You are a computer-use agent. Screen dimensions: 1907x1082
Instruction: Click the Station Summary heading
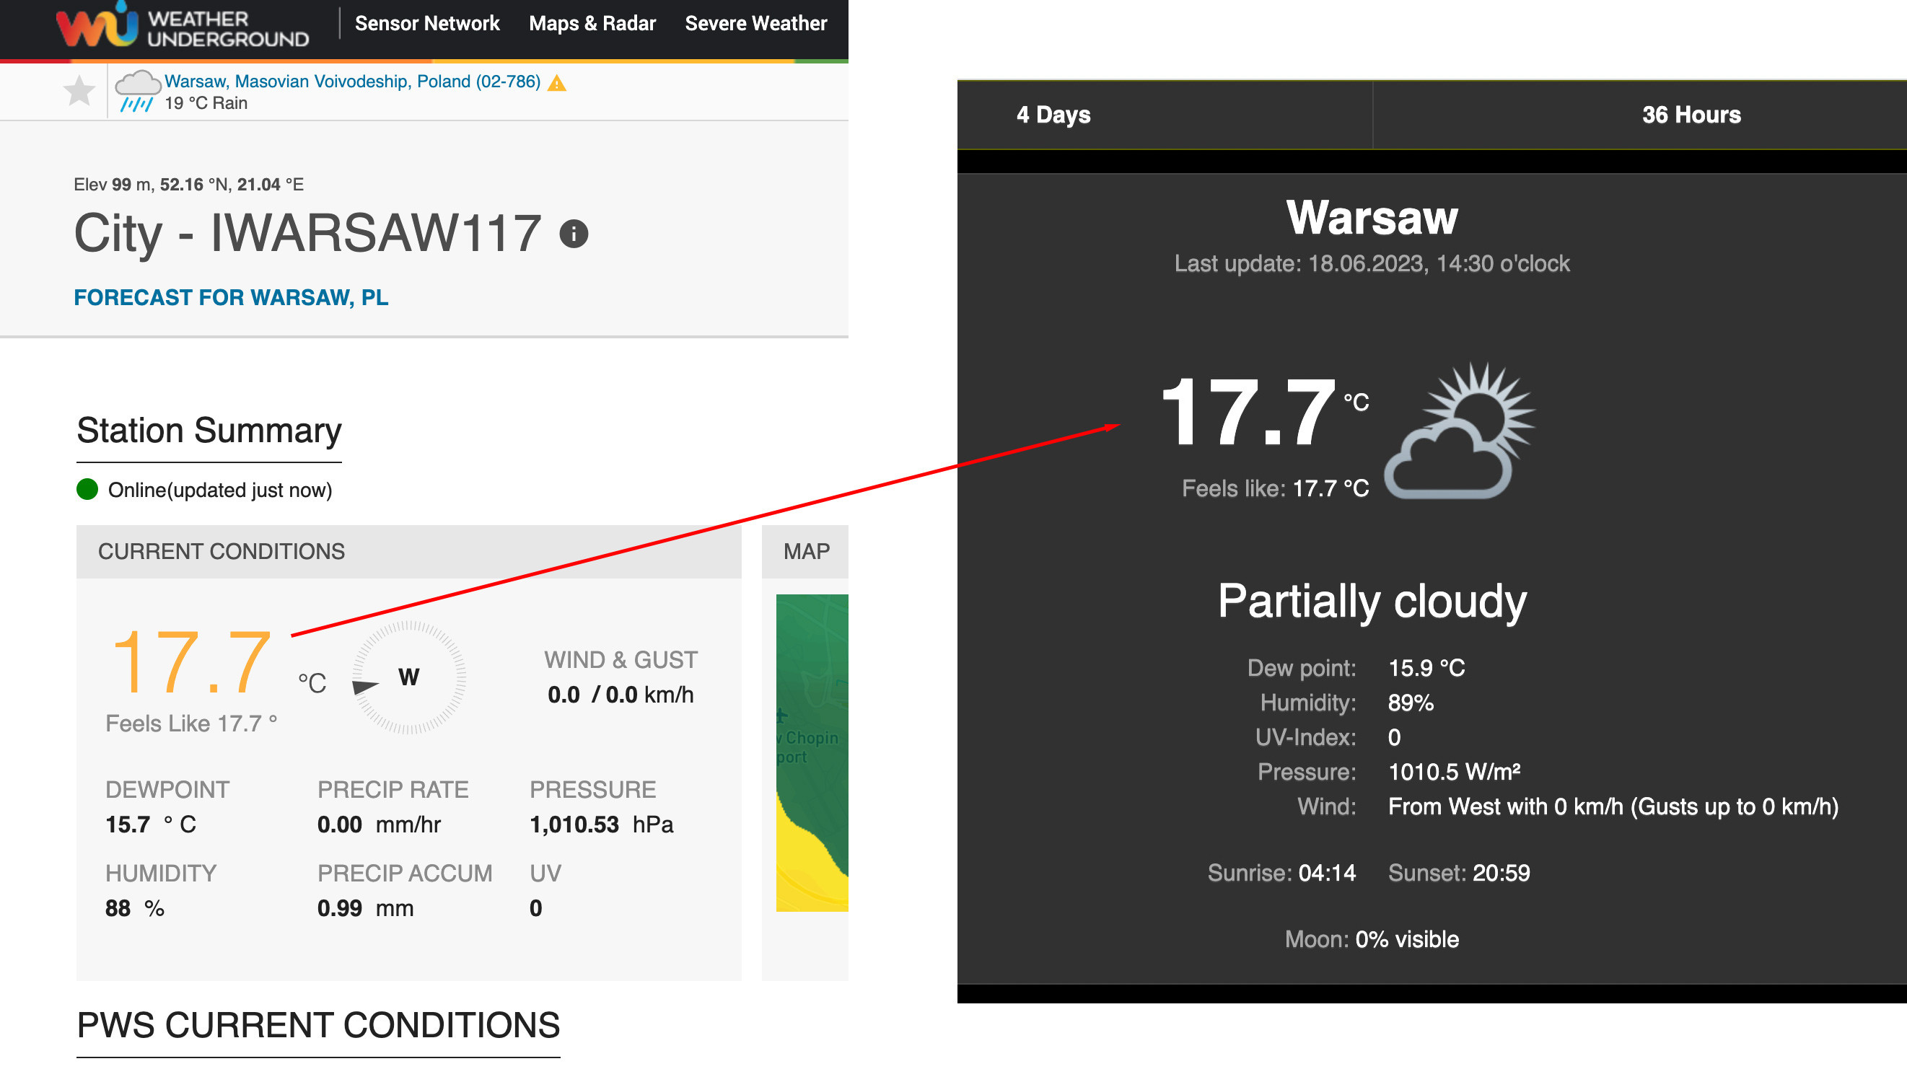(209, 430)
